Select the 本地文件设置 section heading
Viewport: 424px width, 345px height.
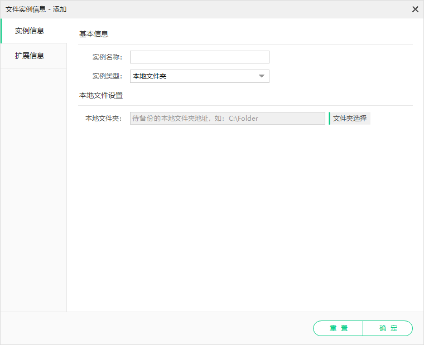(x=101, y=95)
